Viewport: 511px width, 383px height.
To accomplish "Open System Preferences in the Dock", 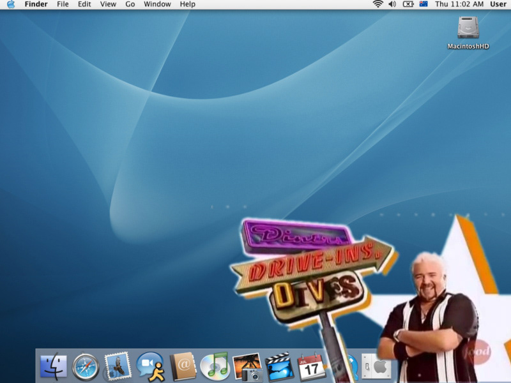I will (376, 366).
